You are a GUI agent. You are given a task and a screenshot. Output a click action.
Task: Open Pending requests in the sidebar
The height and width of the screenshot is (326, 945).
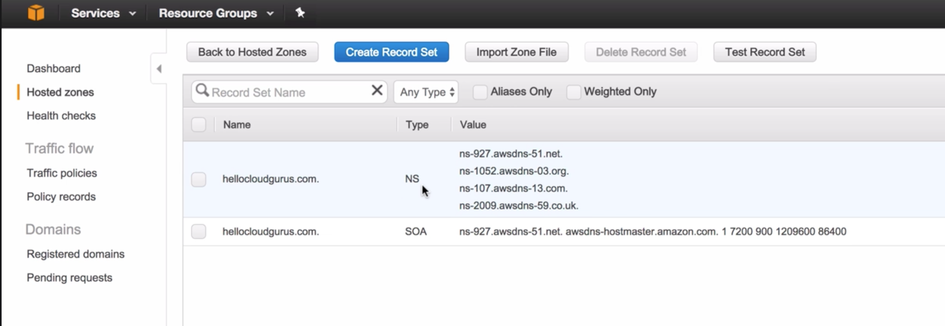(x=69, y=278)
